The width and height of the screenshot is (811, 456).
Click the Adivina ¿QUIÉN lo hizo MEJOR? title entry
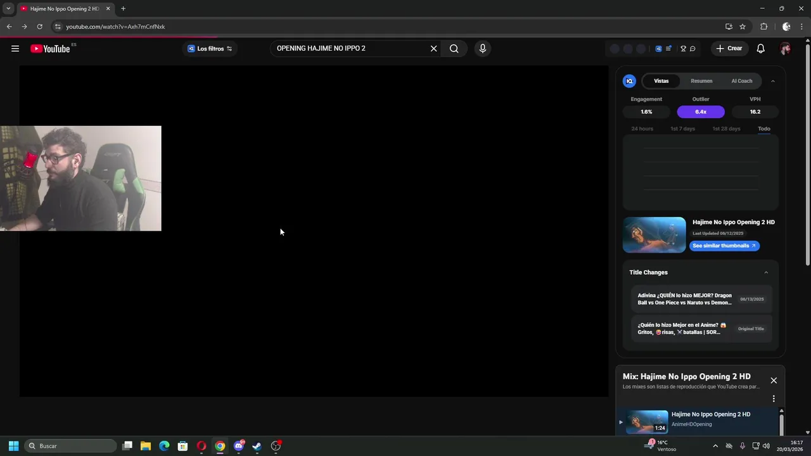click(701, 299)
